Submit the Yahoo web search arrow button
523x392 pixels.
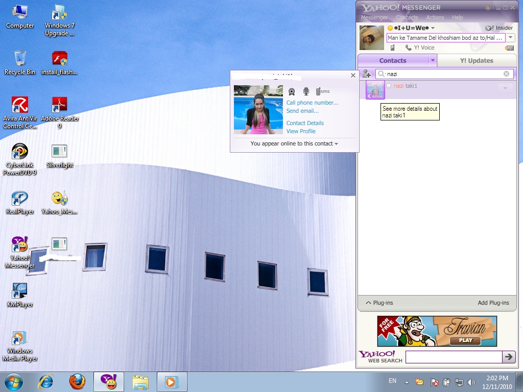coord(509,357)
